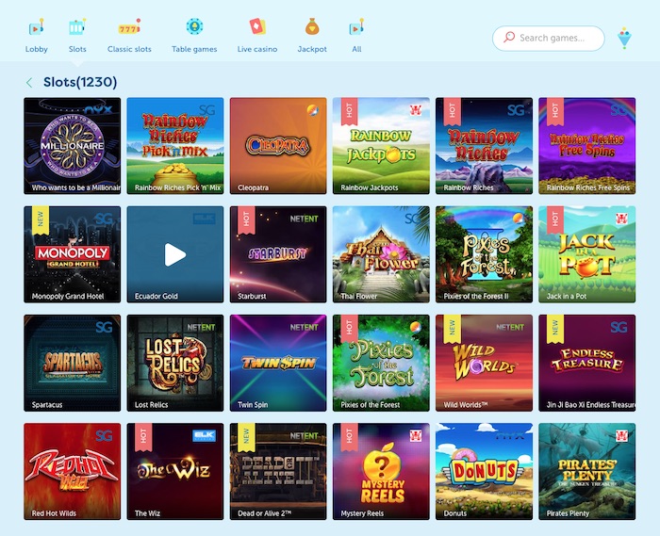
Task: Open the Pirates Plenty game tile
Action: coord(587,471)
